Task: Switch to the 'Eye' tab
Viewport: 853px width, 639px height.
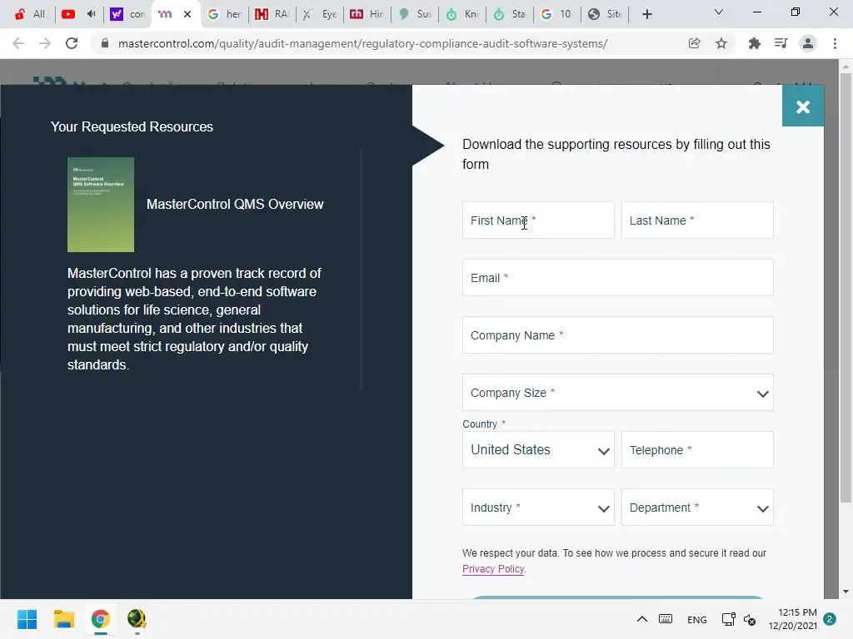Action: pos(320,14)
